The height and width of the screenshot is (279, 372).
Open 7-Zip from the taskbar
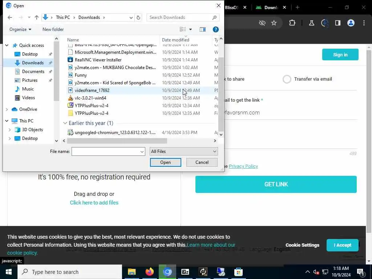pyautogui.click(x=185, y=272)
